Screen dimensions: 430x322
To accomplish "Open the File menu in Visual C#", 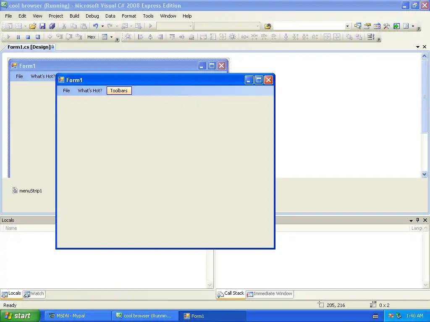I will pos(8,16).
